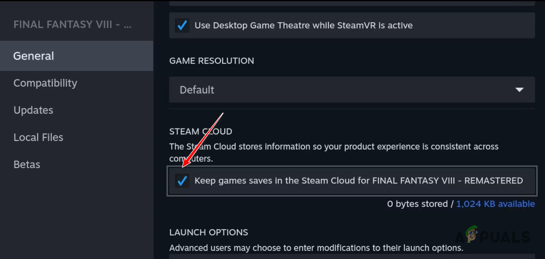
Task: Click the STEAM CLOUD section heading
Action: pos(201,131)
